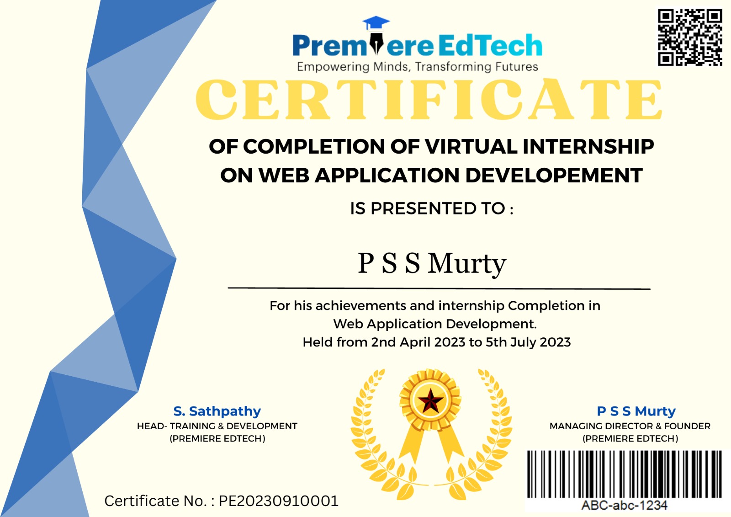Screen dimensions: 731x517
Task: Click the tagline 'Empowering Minds, Transforming Futures'
Action: (x=418, y=67)
